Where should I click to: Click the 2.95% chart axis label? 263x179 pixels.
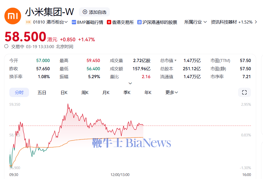(246, 105)
